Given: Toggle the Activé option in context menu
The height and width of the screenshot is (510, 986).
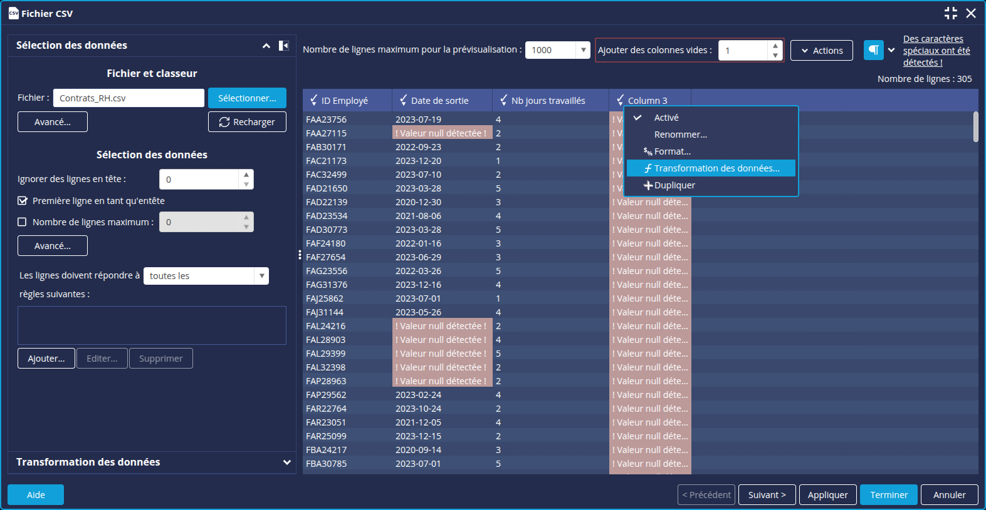Looking at the screenshot, I should tap(666, 118).
